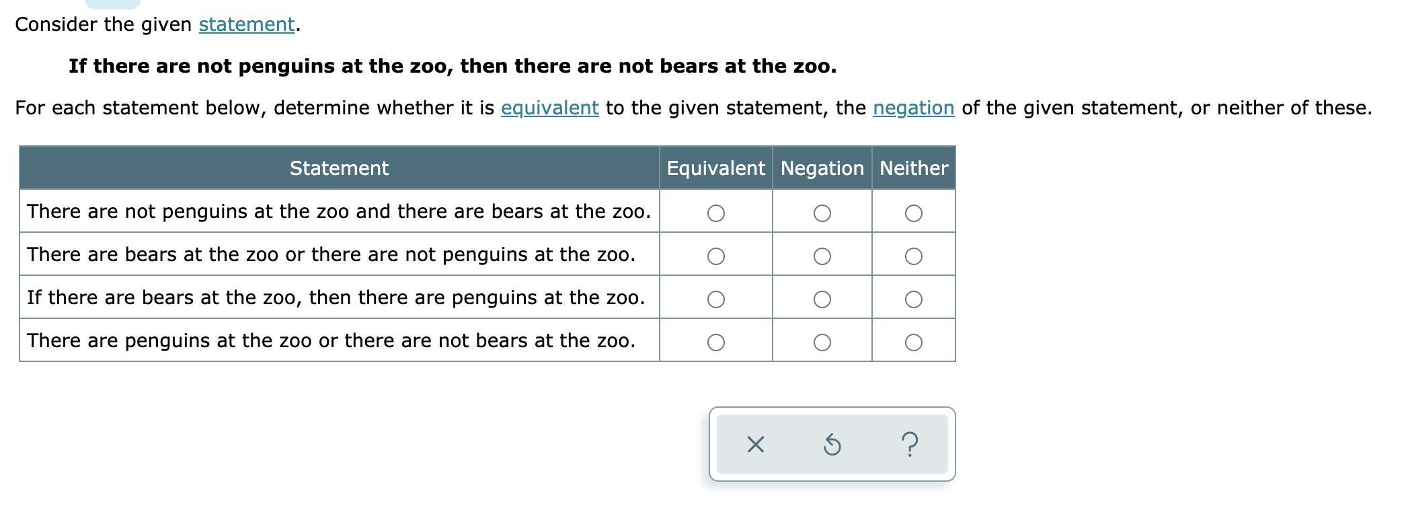Choose Neither for 'If there are bears' row
The width and height of the screenshot is (1408, 510).
pos(913,299)
